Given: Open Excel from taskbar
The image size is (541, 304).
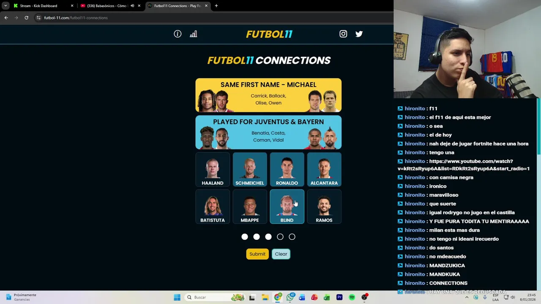Looking at the screenshot, I should pos(327,297).
